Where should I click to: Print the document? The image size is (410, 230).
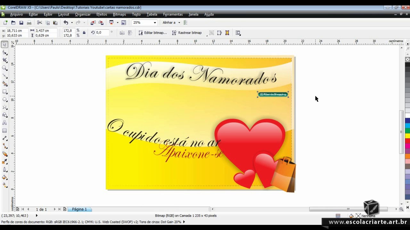tap(29, 23)
